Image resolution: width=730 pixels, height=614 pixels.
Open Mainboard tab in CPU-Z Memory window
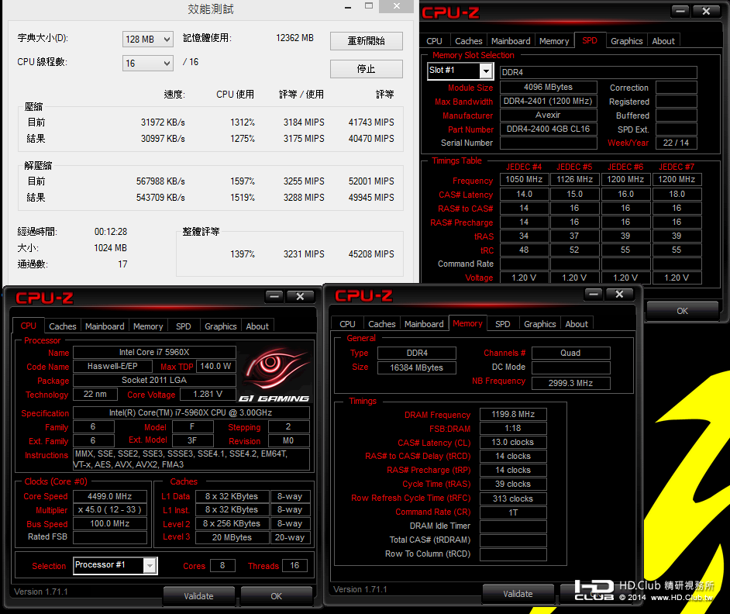(x=424, y=324)
